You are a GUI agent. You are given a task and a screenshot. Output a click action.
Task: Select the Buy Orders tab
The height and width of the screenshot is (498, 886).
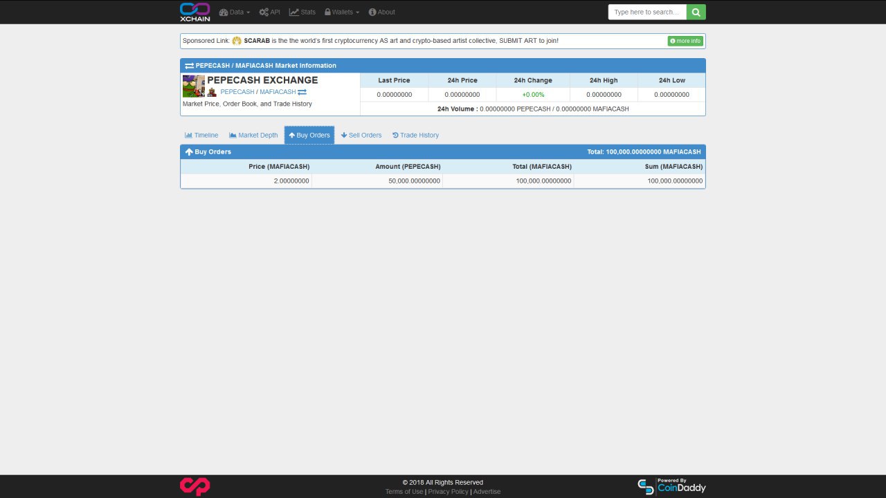309,135
